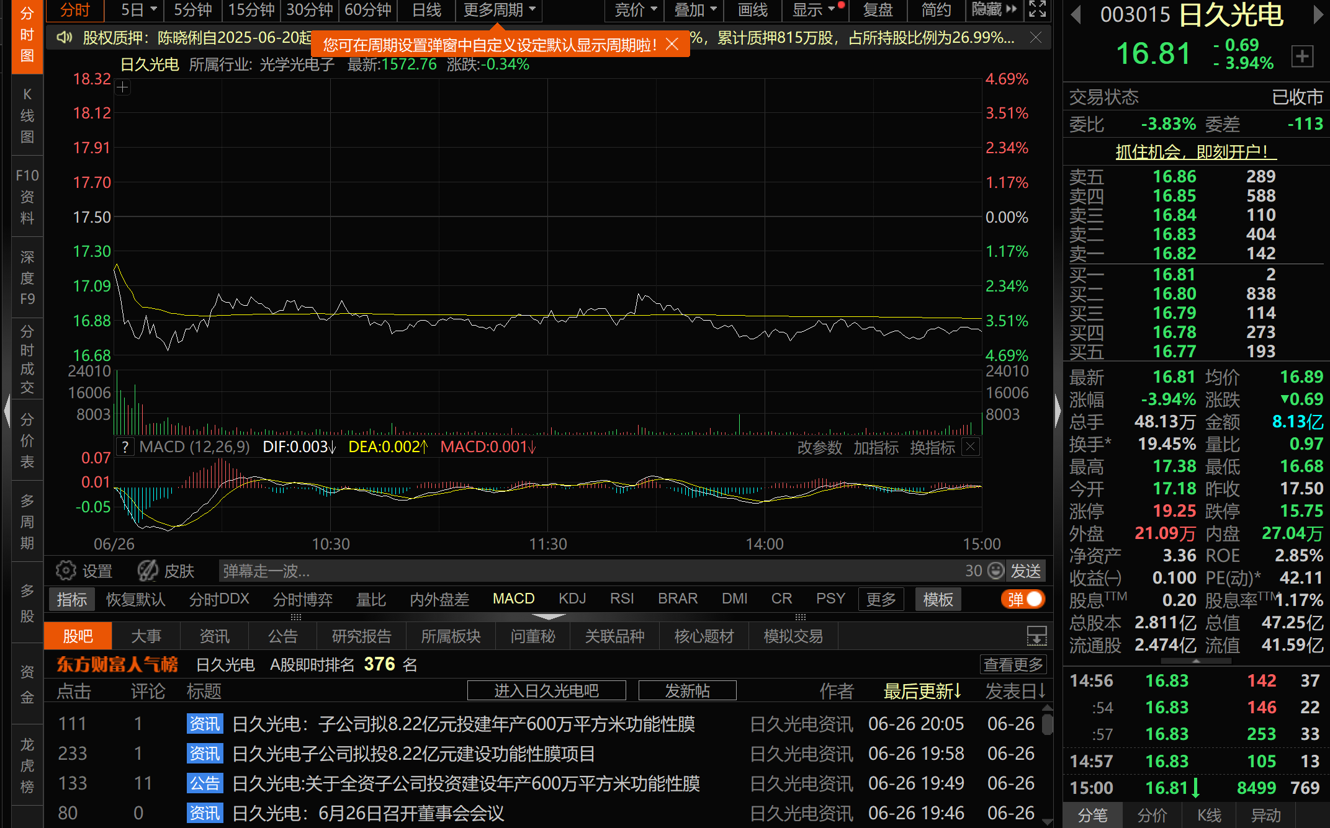Click the plus crosshair icon at the chart corner

click(x=122, y=87)
